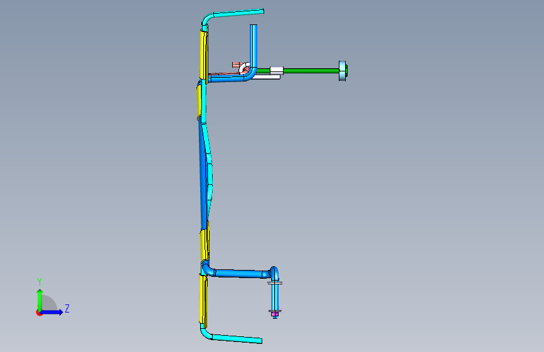Select the vertical blue pipe above the upper elbow
544x352 pixels.
pos(253,45)
